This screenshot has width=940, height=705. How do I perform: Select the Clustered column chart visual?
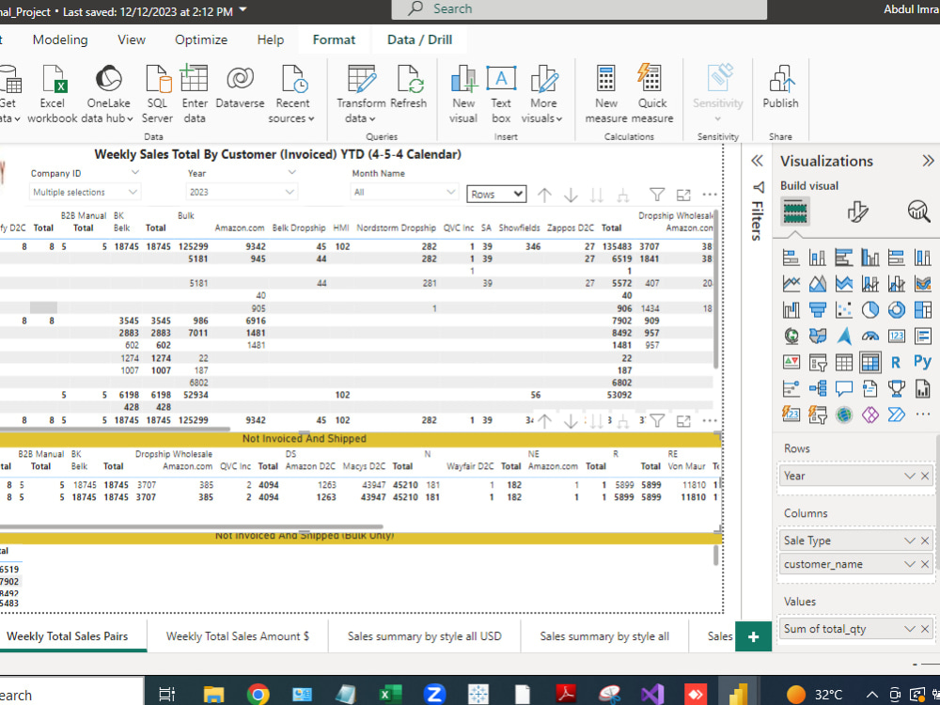pyautogui.click(x=869, y=258)
